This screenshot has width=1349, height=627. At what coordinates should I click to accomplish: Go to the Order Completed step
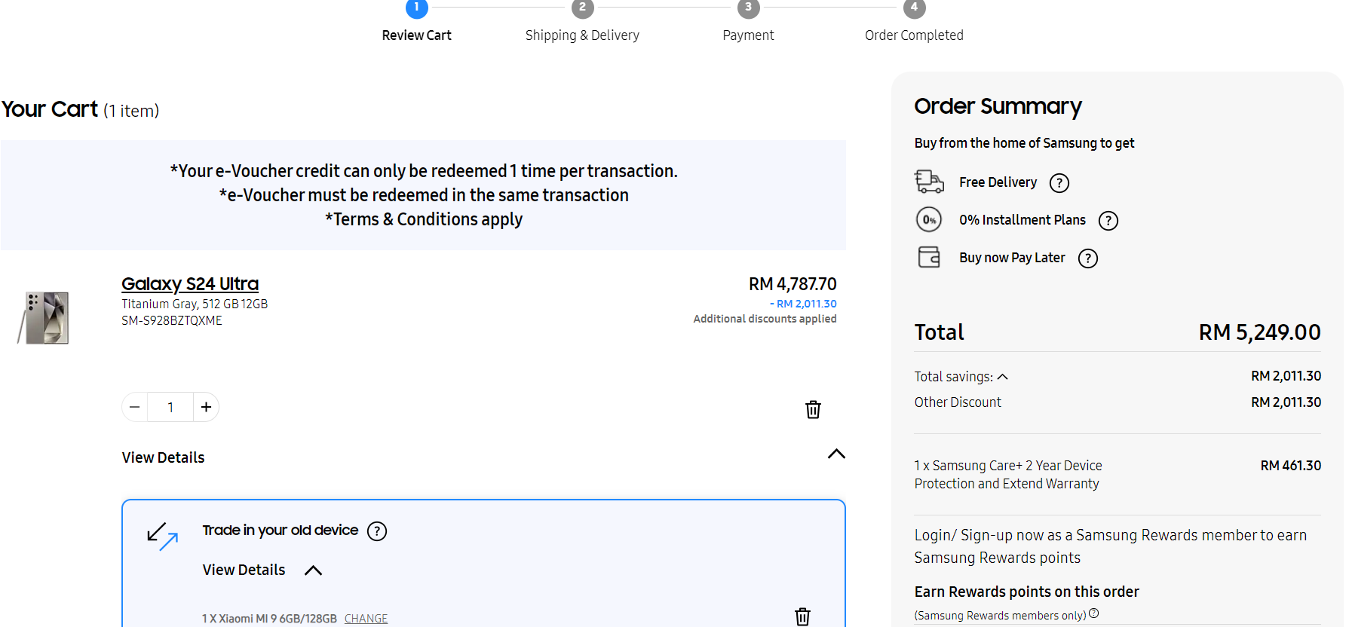coord(914,35)
